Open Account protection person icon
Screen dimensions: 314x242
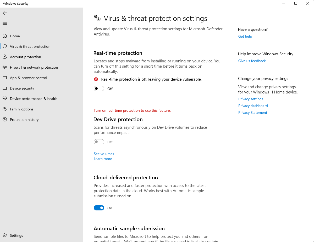(5, 57)
